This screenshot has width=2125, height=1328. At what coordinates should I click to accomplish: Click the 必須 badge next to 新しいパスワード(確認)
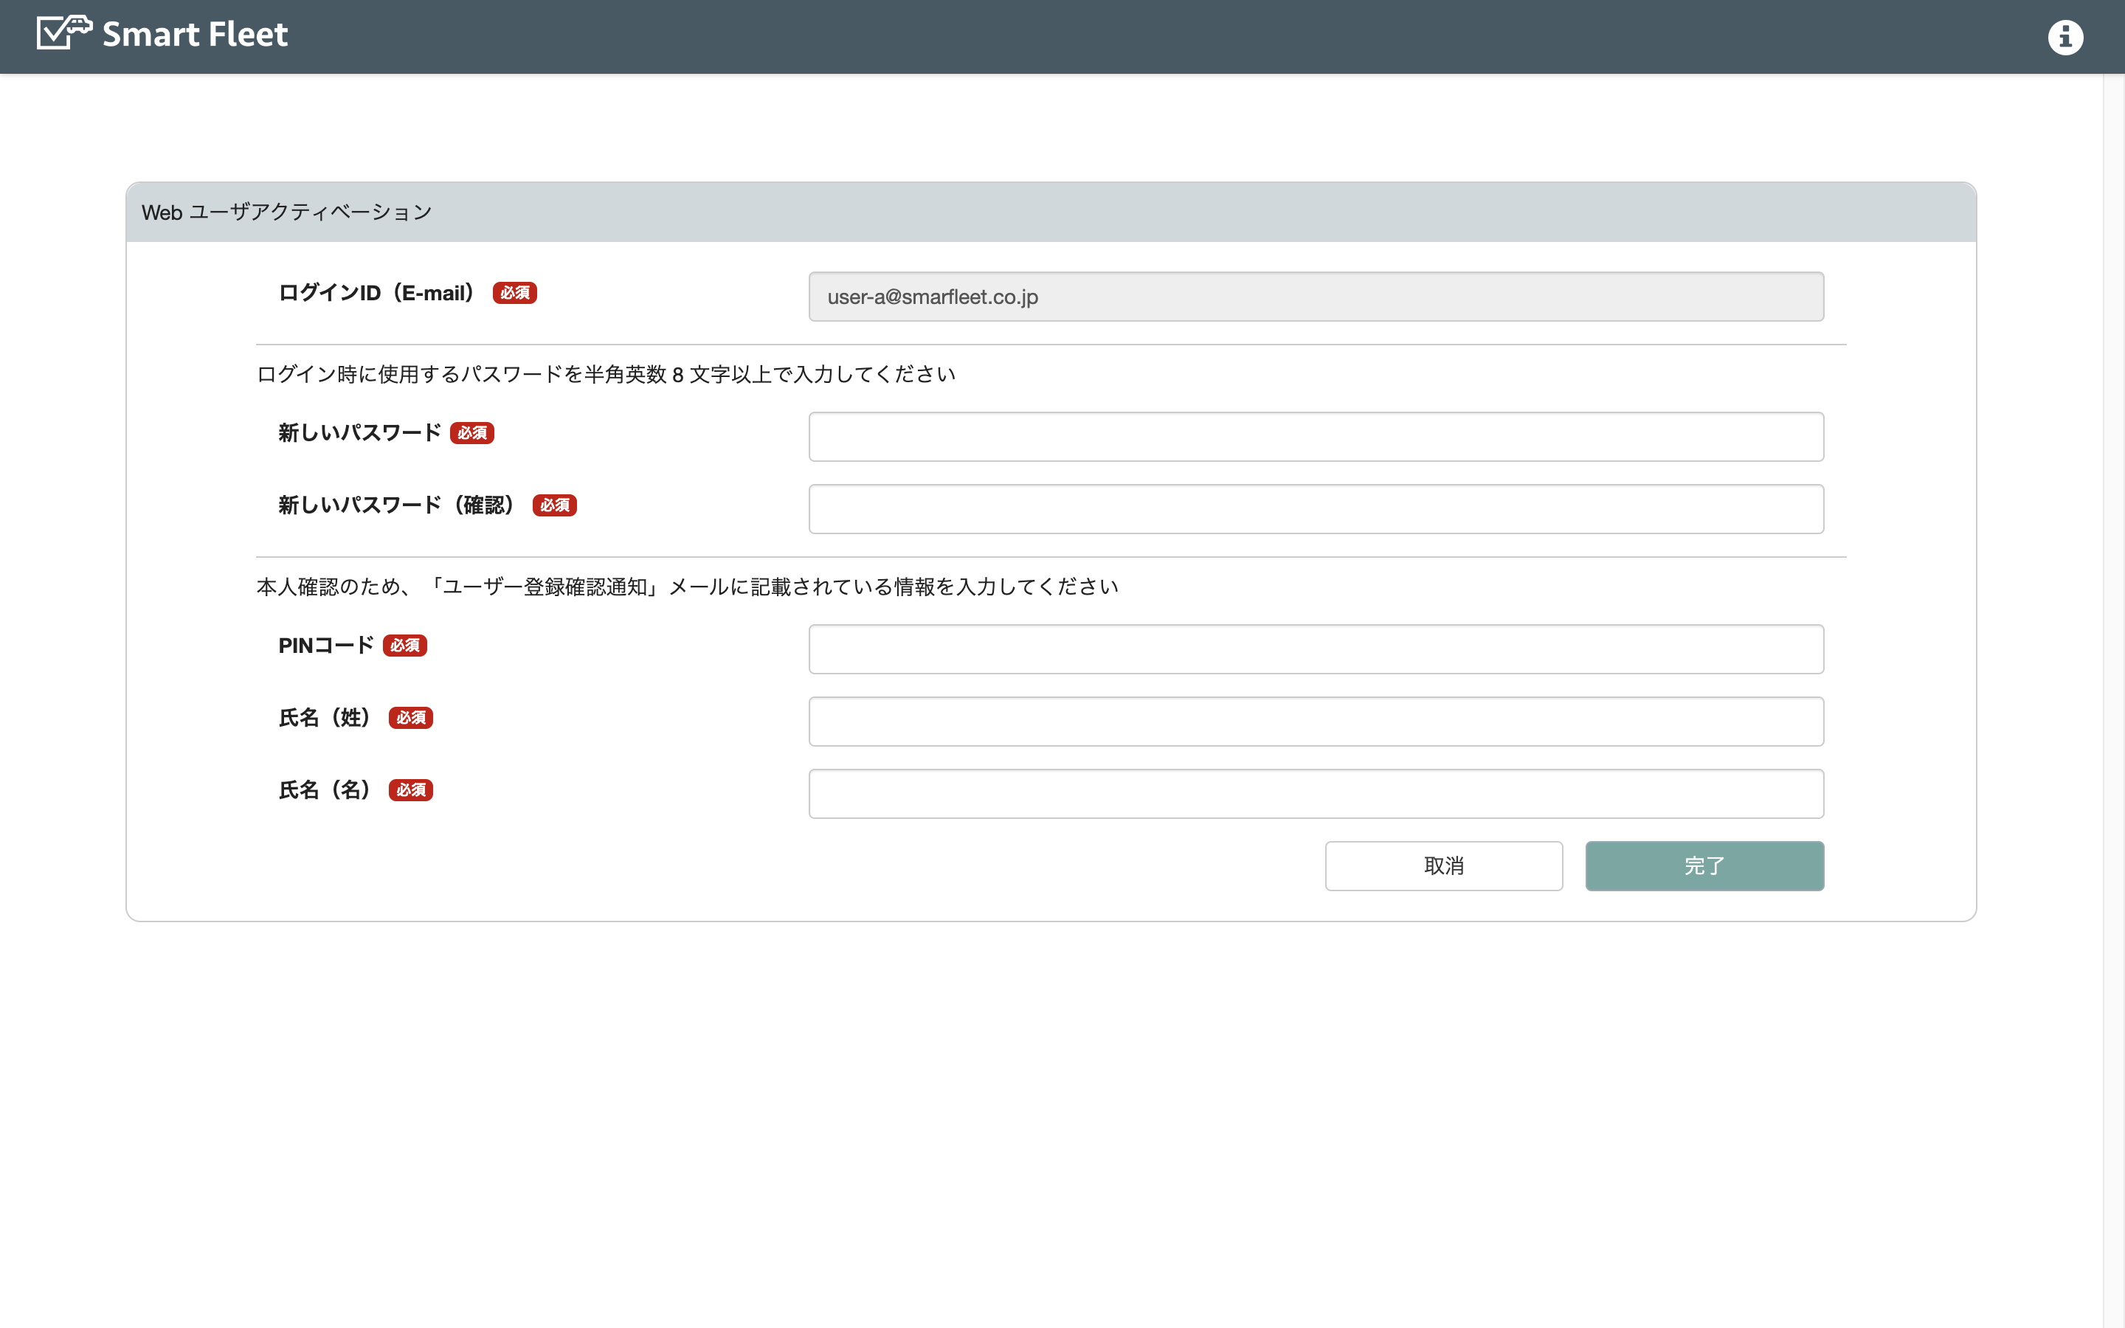(555, 505)
